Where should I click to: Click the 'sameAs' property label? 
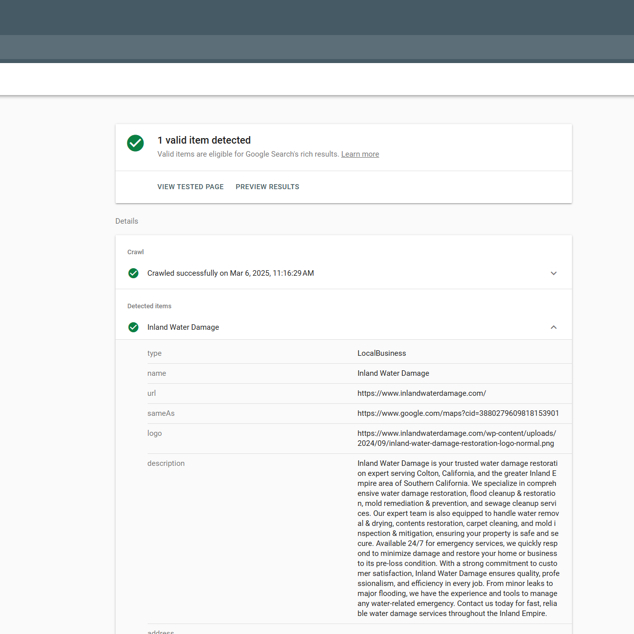[x=161, y=413]
